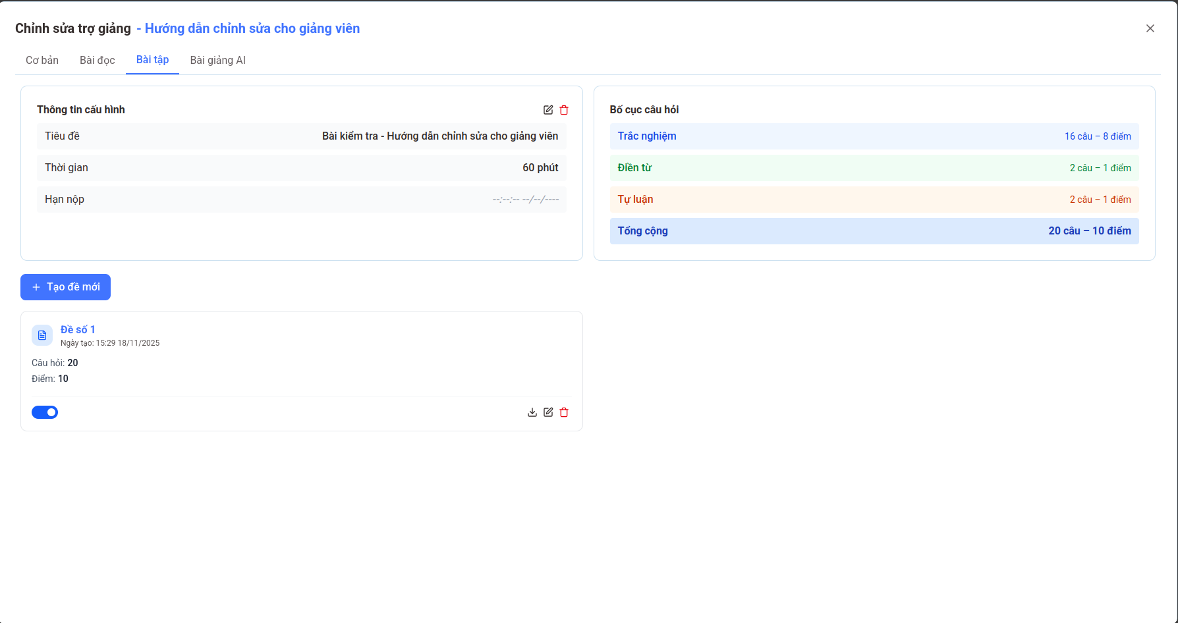
Task: Go to the Bài giảng AI tab
Action: [x=217, y=60]
